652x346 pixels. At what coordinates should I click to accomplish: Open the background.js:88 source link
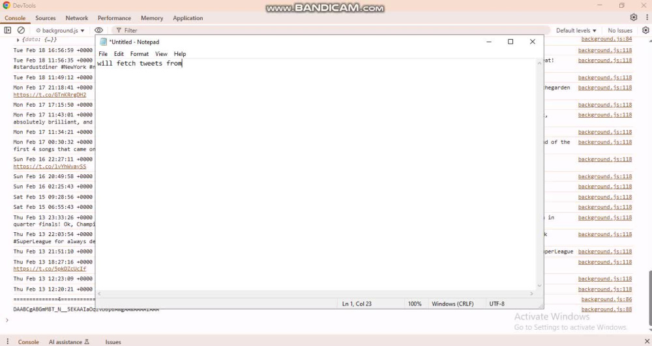(606, 309)
